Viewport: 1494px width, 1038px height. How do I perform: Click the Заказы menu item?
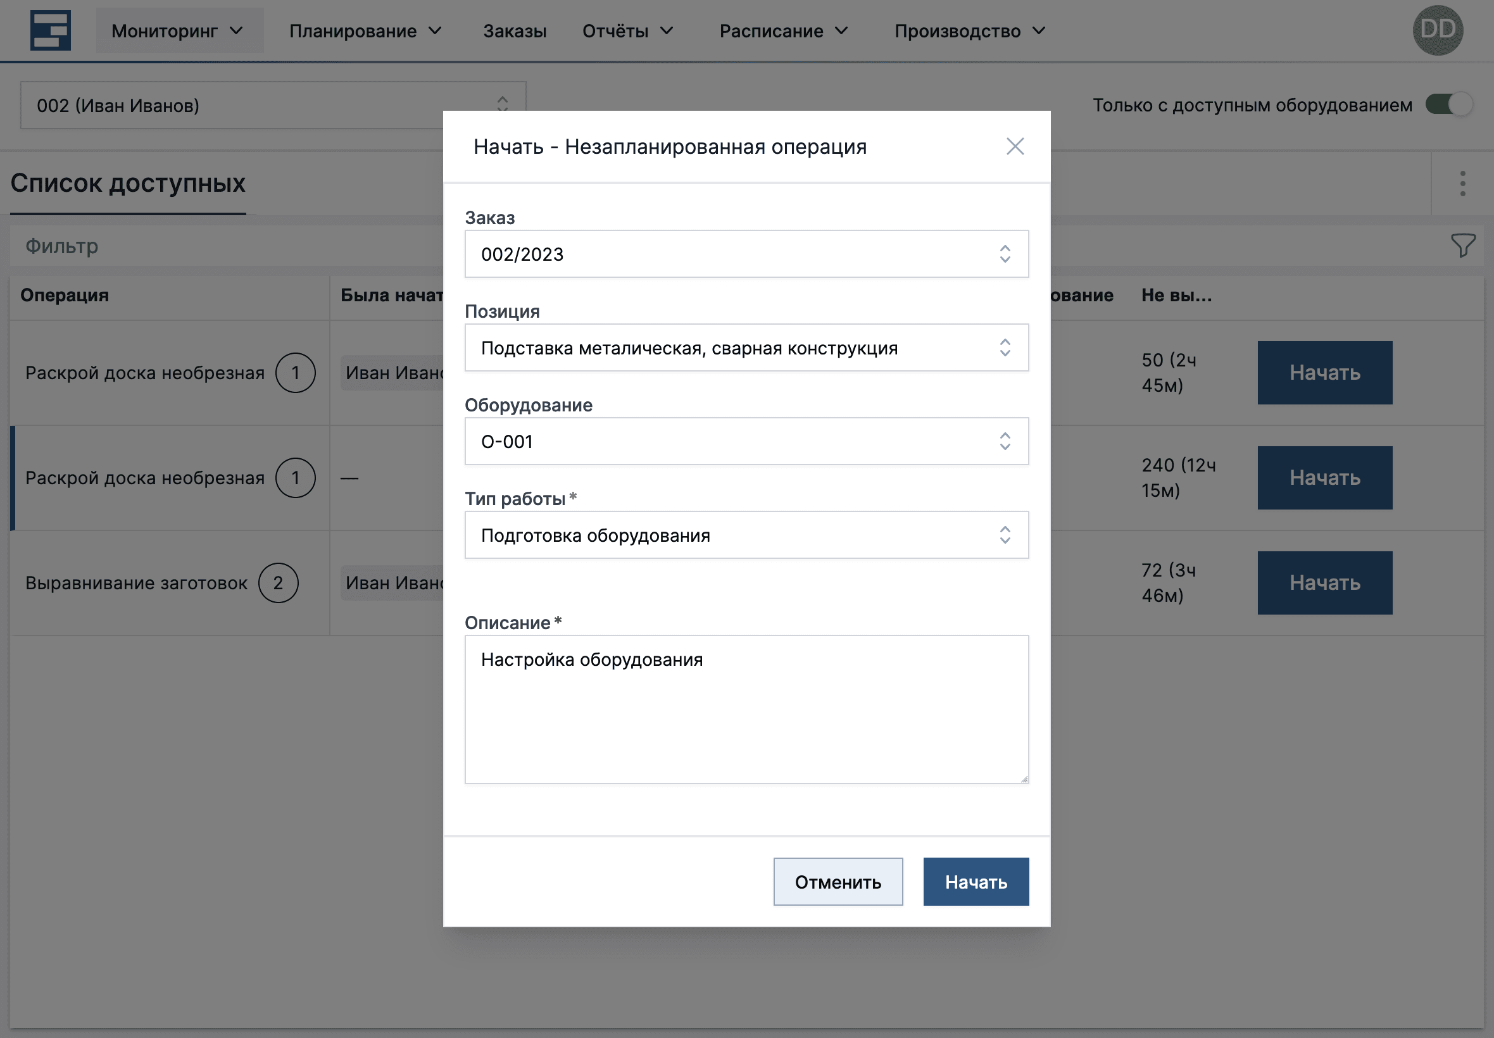tap(515, 30)
